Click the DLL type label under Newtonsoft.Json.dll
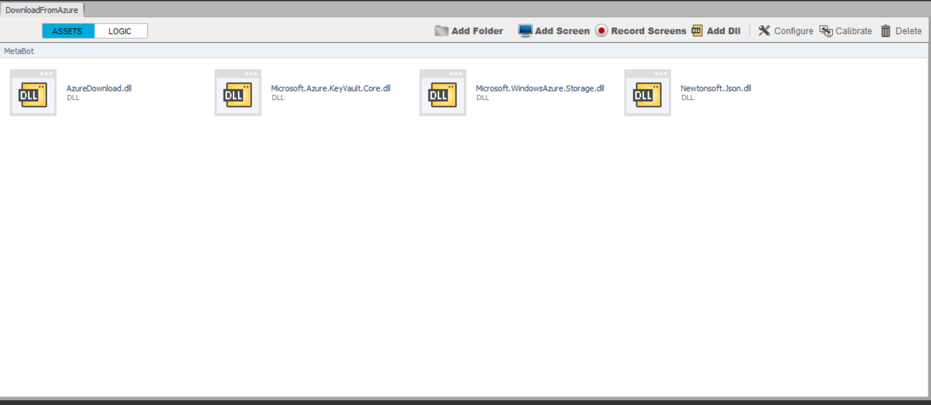The image size is (931, 405). click(x=688, y=98)
